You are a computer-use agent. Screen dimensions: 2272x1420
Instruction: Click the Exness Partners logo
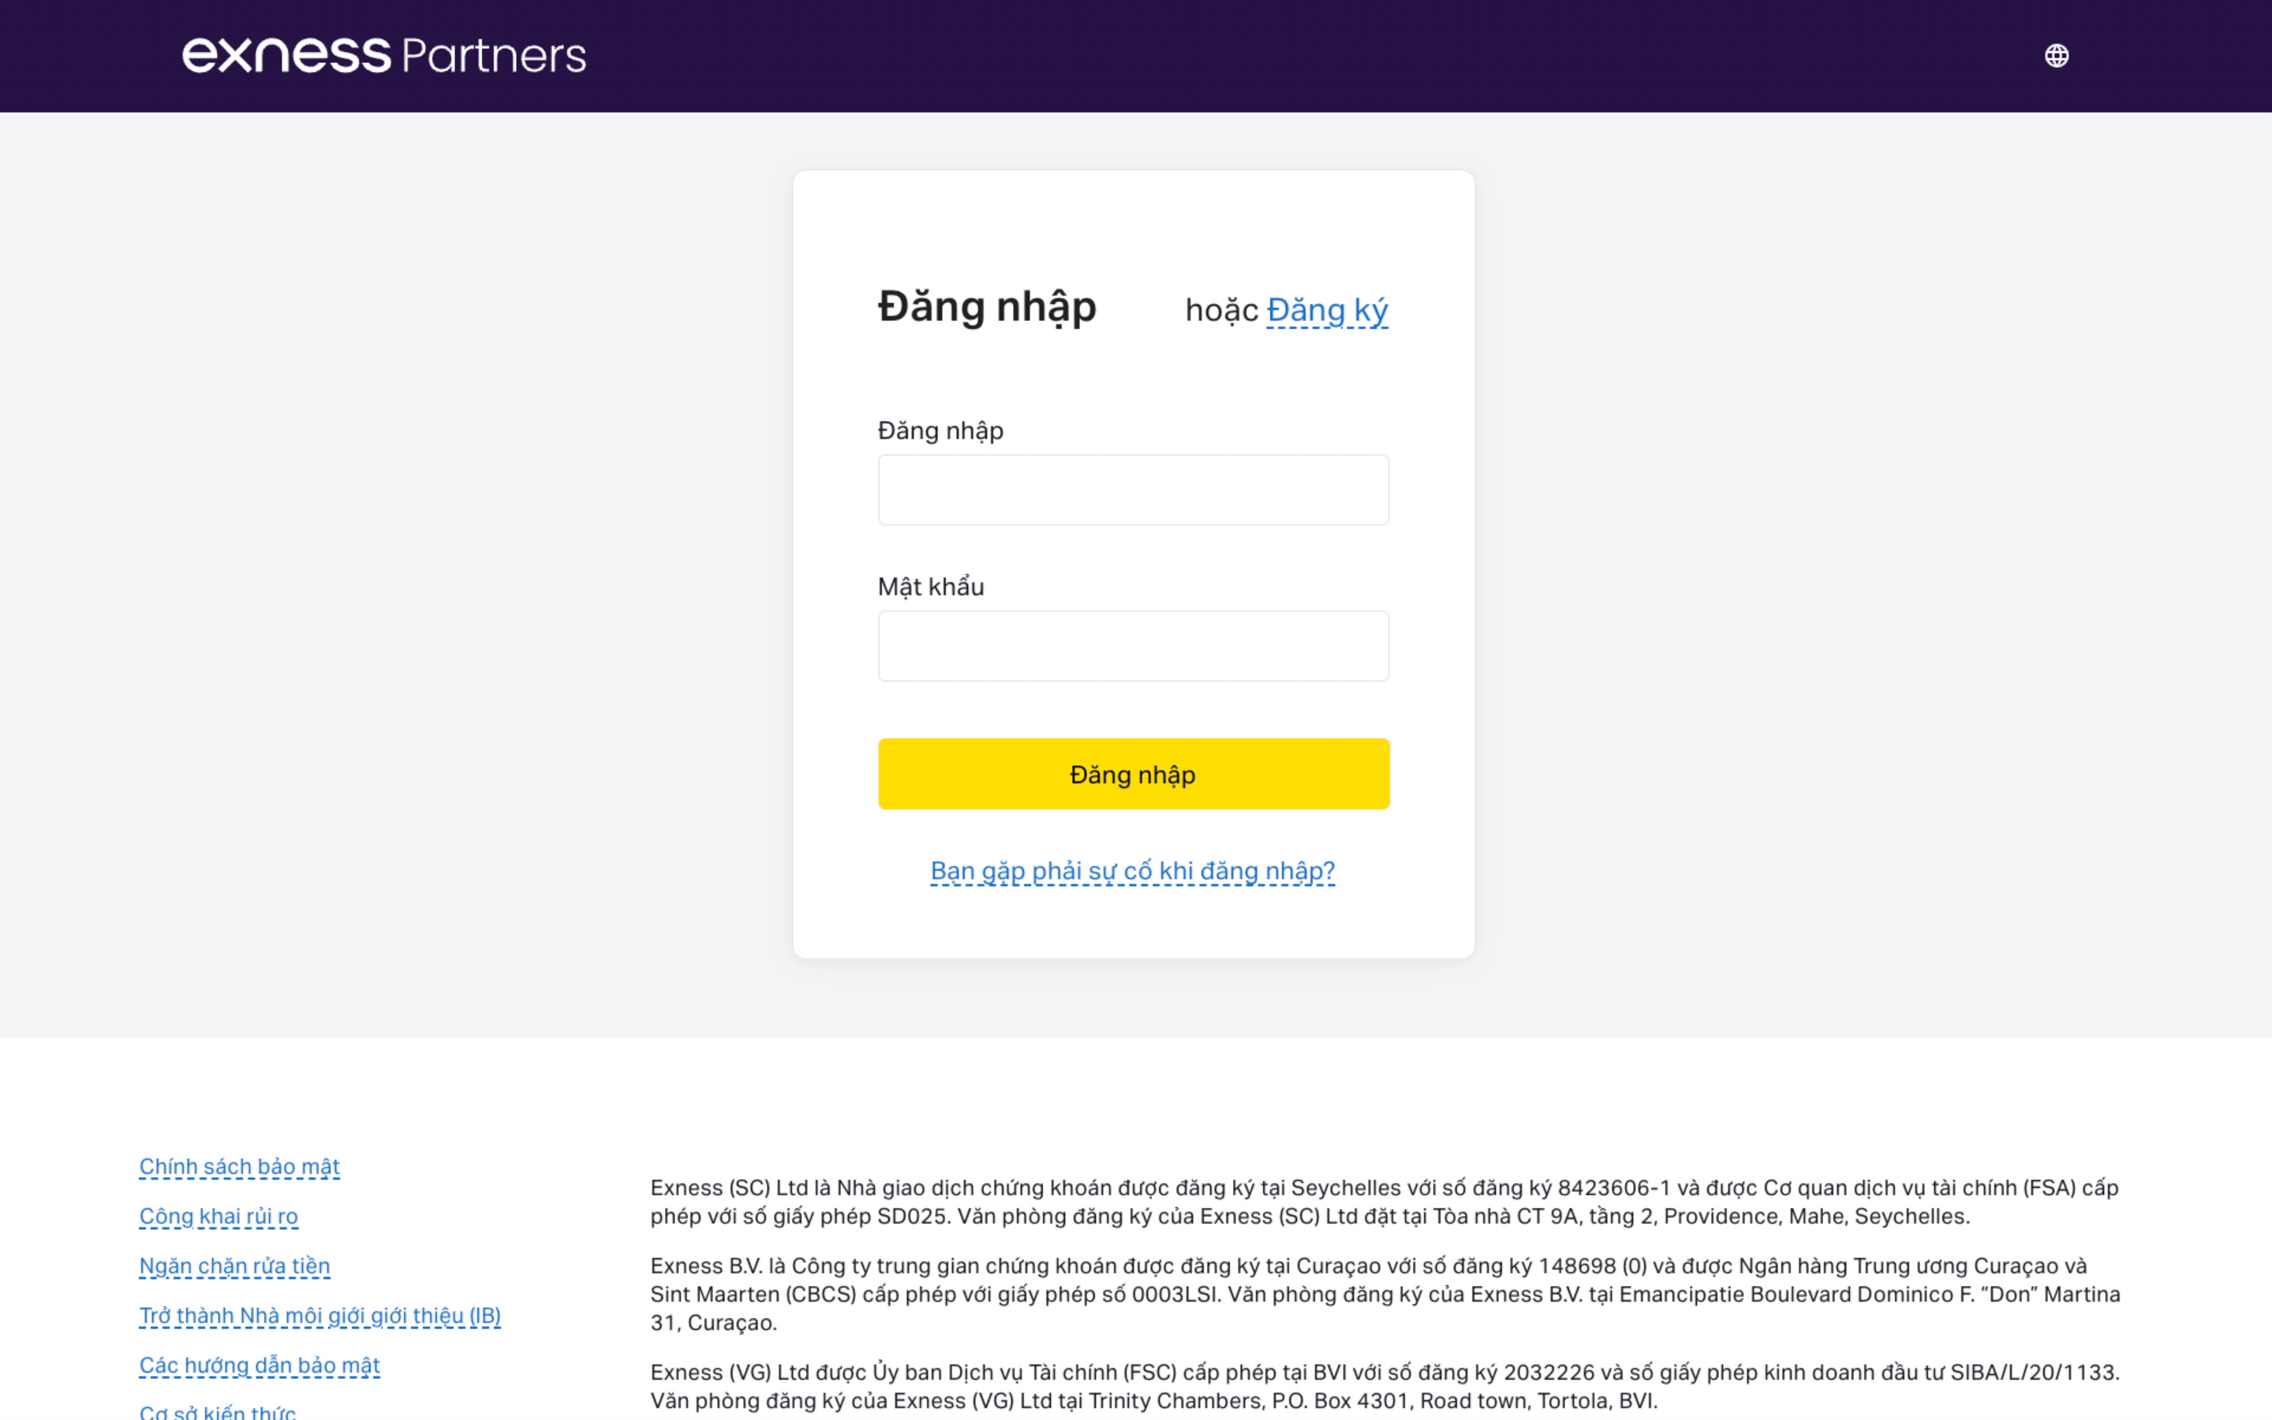[384, 55]
